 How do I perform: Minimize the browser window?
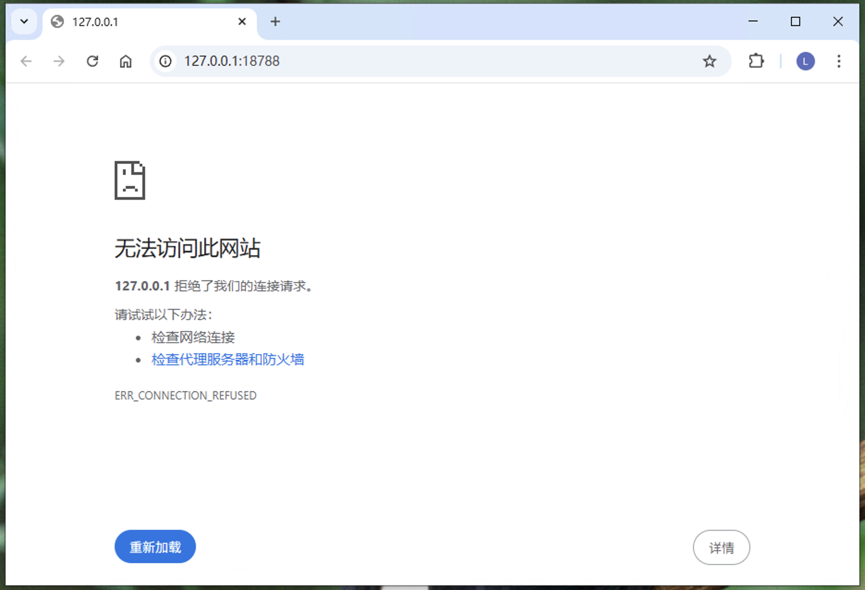click(753, 22)
